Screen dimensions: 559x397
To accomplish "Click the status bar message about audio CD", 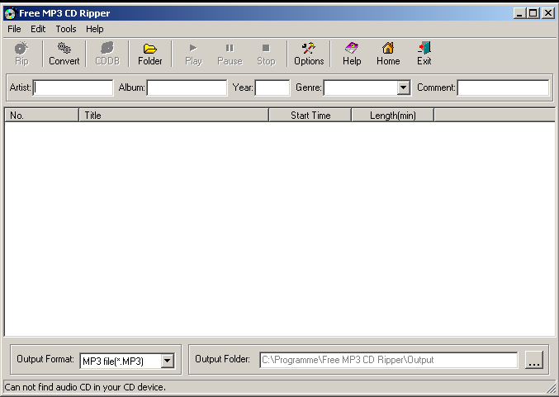I will (x=85, y=387).
